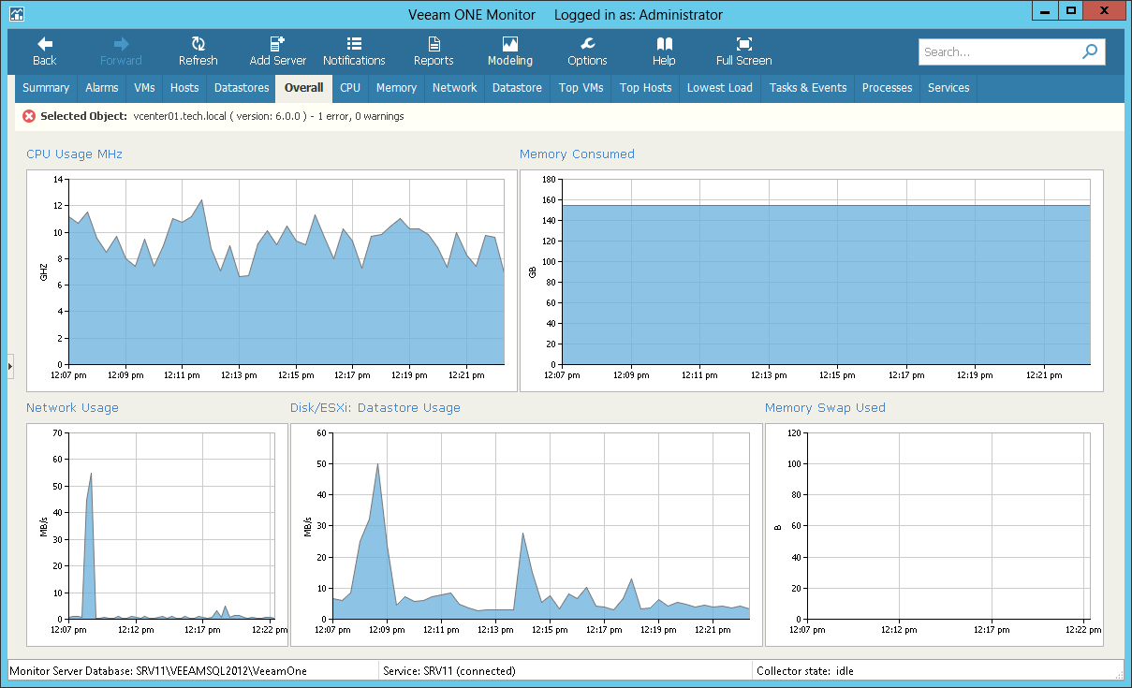Click inside the CPU Usage chart

tap(287, 271)
